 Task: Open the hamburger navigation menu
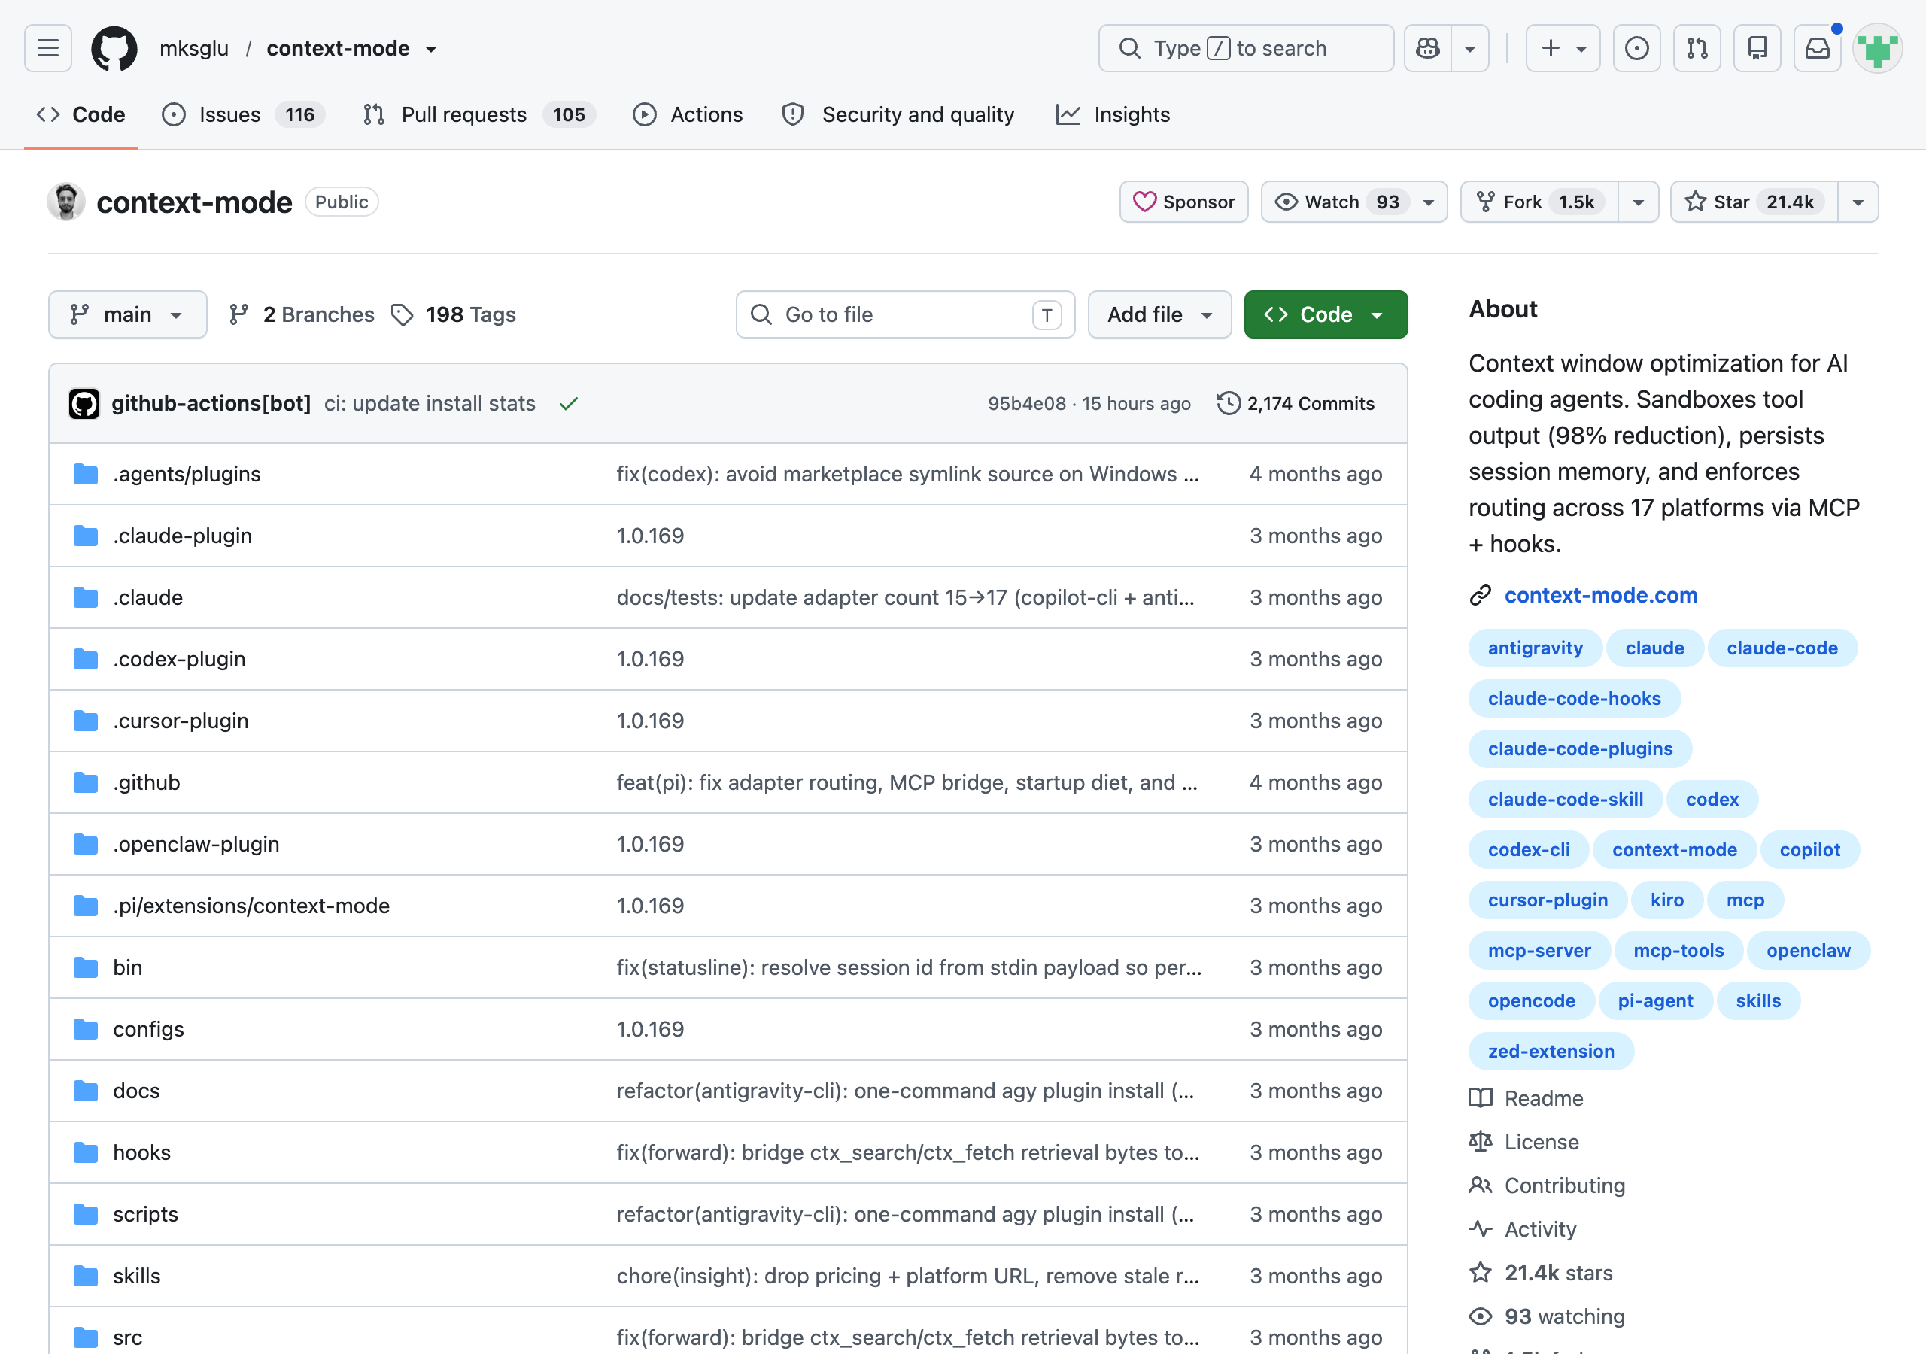pos(48,48)
